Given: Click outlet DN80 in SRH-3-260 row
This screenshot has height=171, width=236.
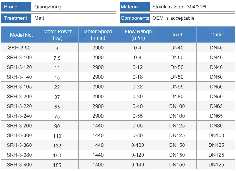Looking at the screenshot, I should click(x=216, y=126).
